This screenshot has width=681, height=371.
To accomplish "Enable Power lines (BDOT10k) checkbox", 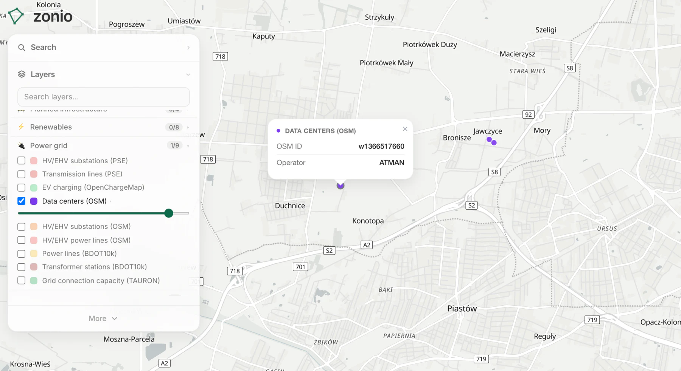I will click(22, 254).
